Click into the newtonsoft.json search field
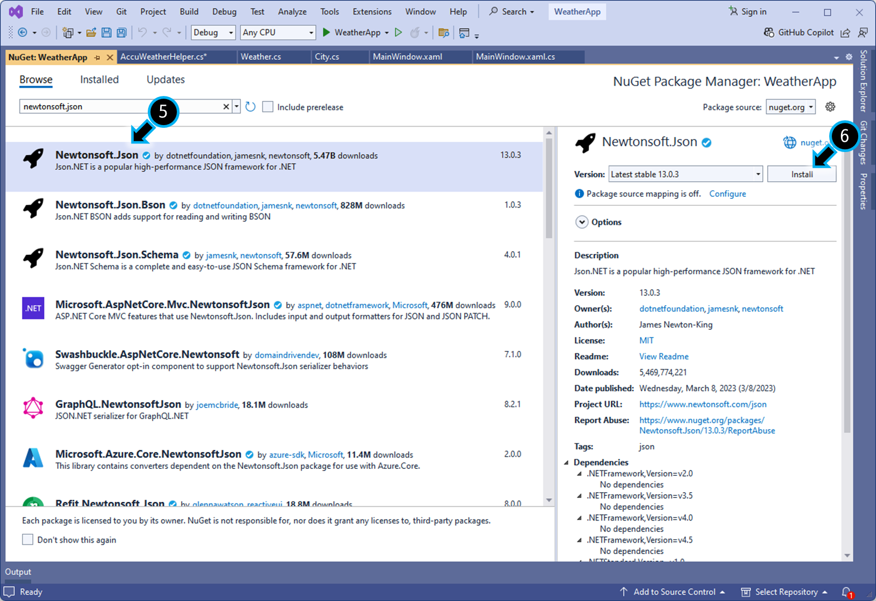This screenshot has width=876, height=601. [x=121, y=107]
